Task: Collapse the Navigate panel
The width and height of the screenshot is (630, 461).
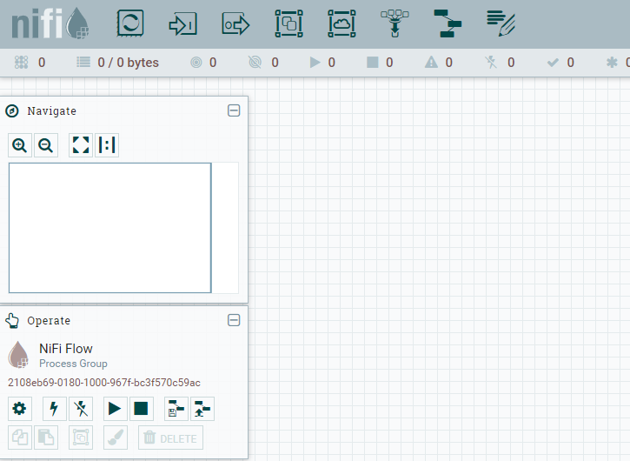Action: (233, 110)
